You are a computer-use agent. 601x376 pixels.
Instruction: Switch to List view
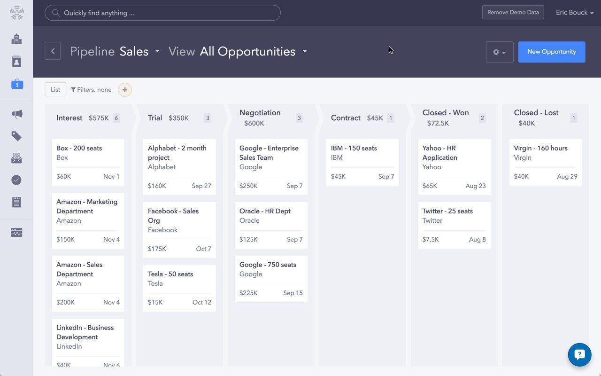tap(55, 90)
